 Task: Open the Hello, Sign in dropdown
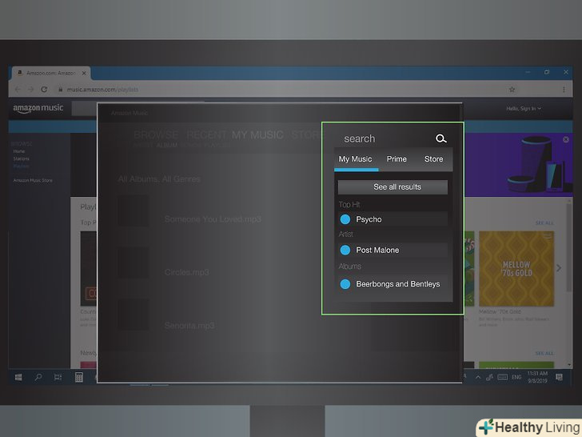coord(524,109)
